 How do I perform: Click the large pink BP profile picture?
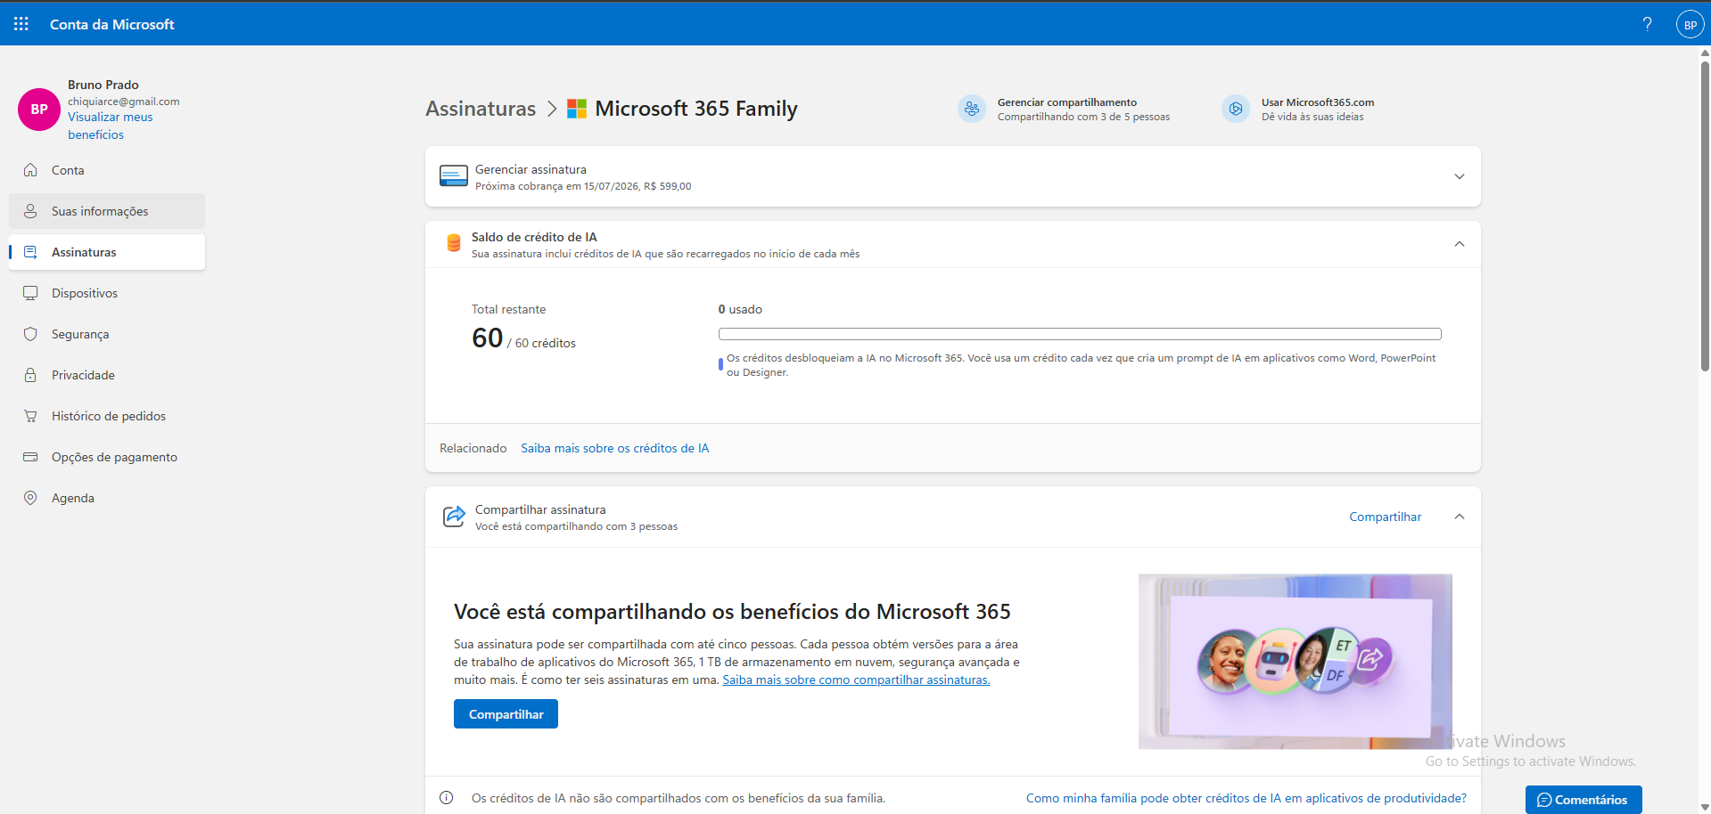(x=39, y=110)
